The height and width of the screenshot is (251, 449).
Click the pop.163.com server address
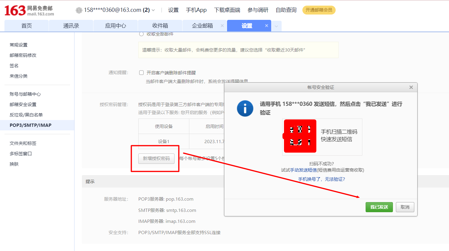pyautogui.click(x=180, y=199)
